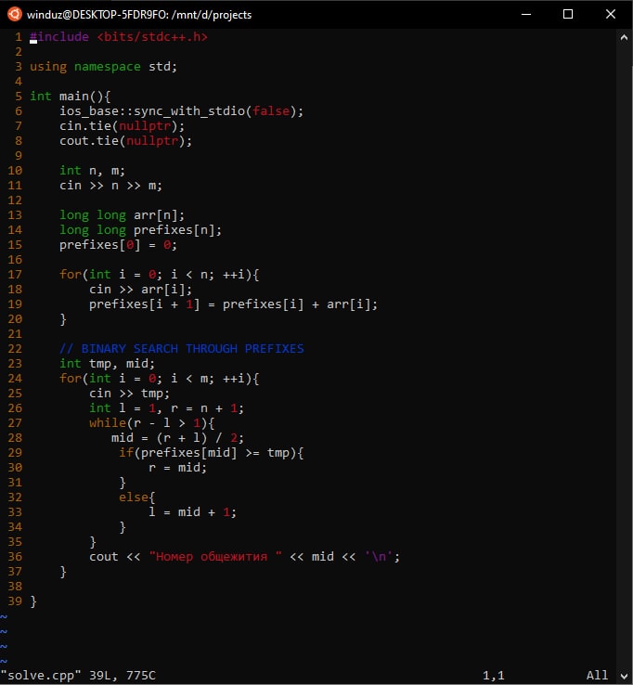The image size is (633, 685).
Task: Click 'cin >> arr[i];' on line 18
Action: 140,290
